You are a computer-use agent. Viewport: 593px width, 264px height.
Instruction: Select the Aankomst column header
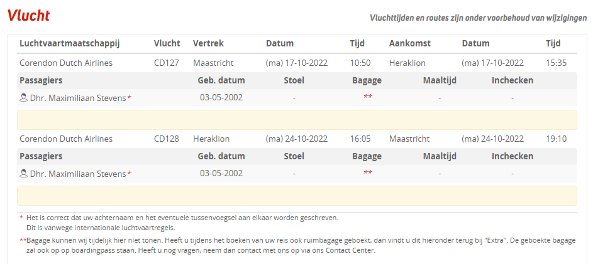point(411,44)
